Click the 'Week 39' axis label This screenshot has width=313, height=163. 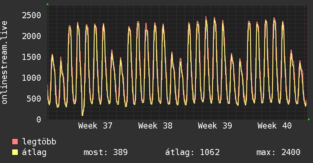(215, 126)
